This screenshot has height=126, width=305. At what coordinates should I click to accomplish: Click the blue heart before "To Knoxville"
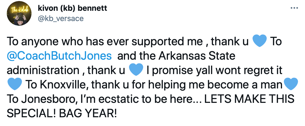click(x=14, y=84)
